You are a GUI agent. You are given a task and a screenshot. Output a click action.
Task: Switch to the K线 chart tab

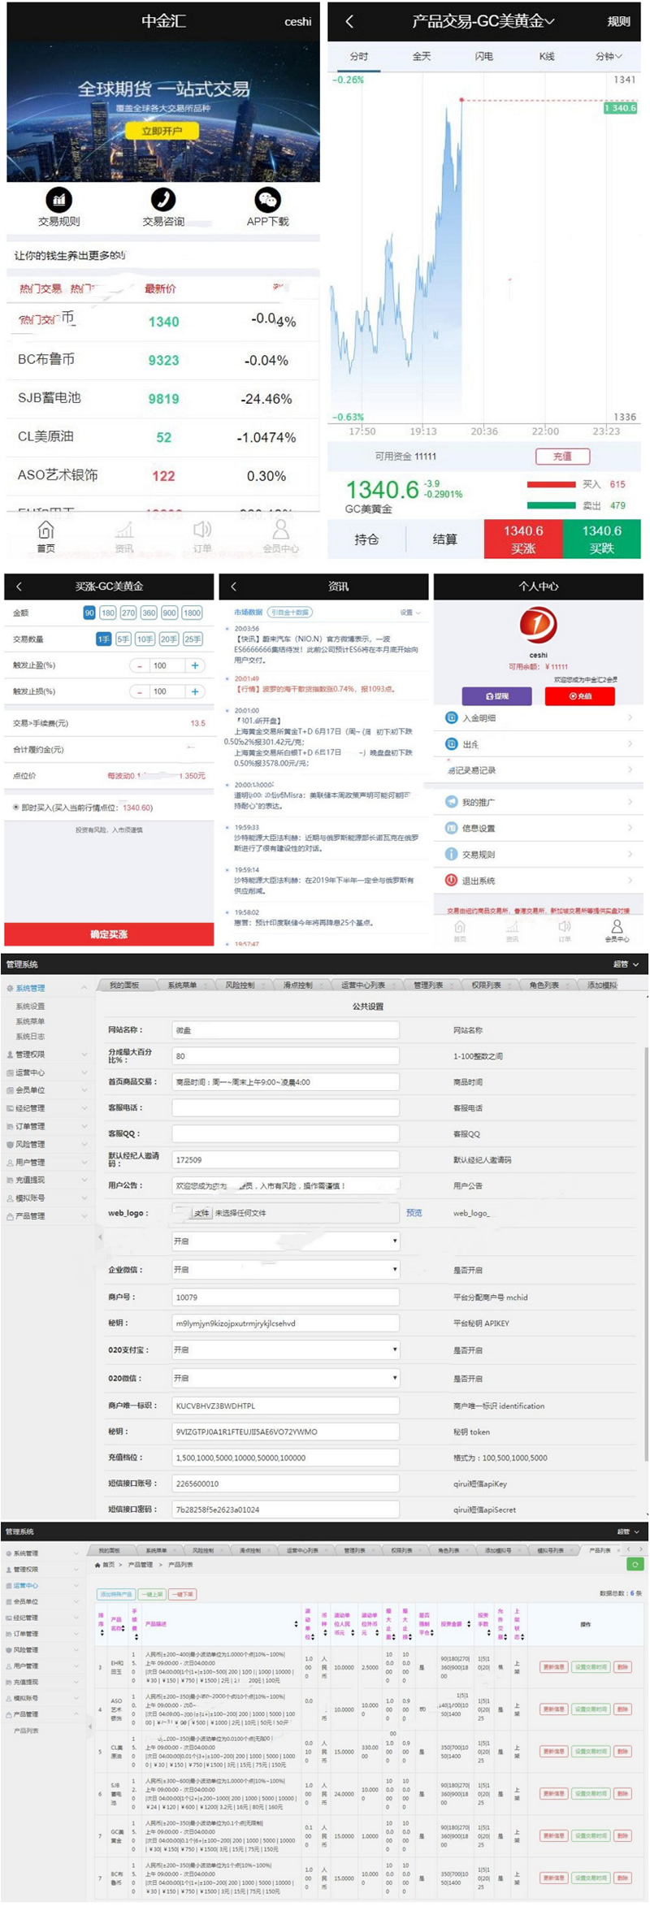click(x=547, y=57)
